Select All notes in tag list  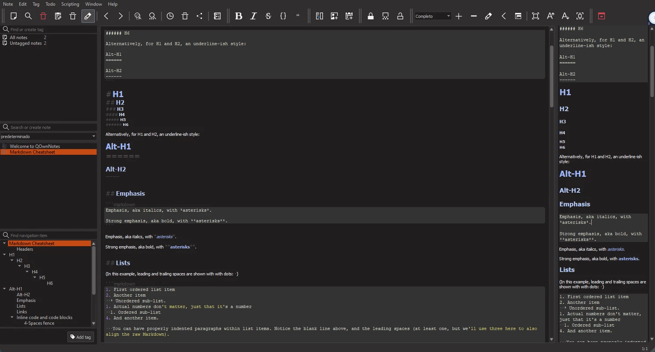pos(18,37)
